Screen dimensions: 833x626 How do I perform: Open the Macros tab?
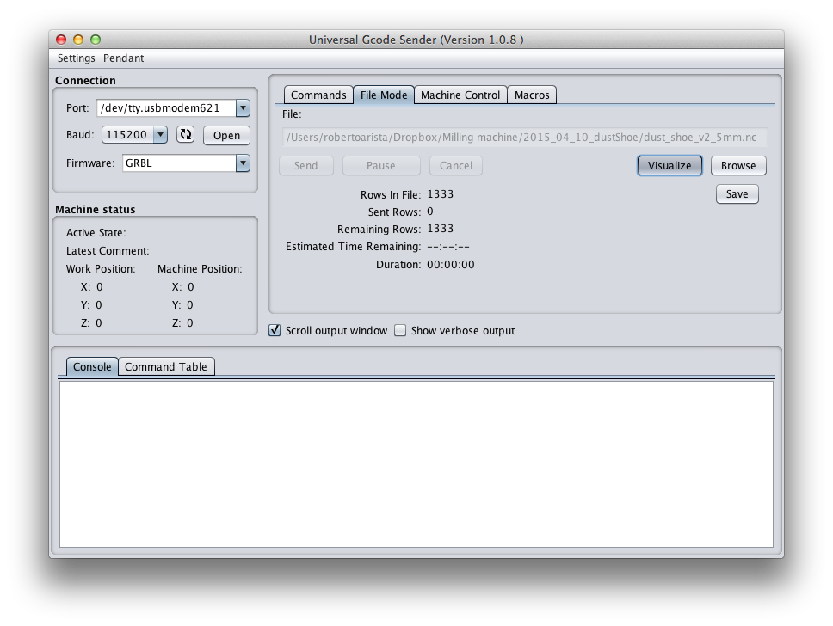click(x=532, y=95)
